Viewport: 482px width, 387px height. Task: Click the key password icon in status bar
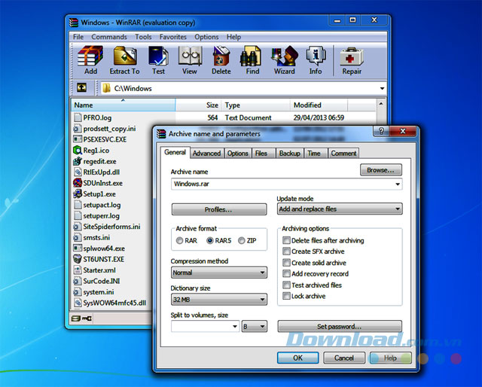tap(87, 318)
